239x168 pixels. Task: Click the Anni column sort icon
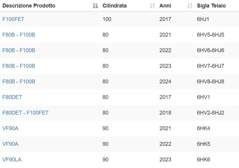[189, 6]
